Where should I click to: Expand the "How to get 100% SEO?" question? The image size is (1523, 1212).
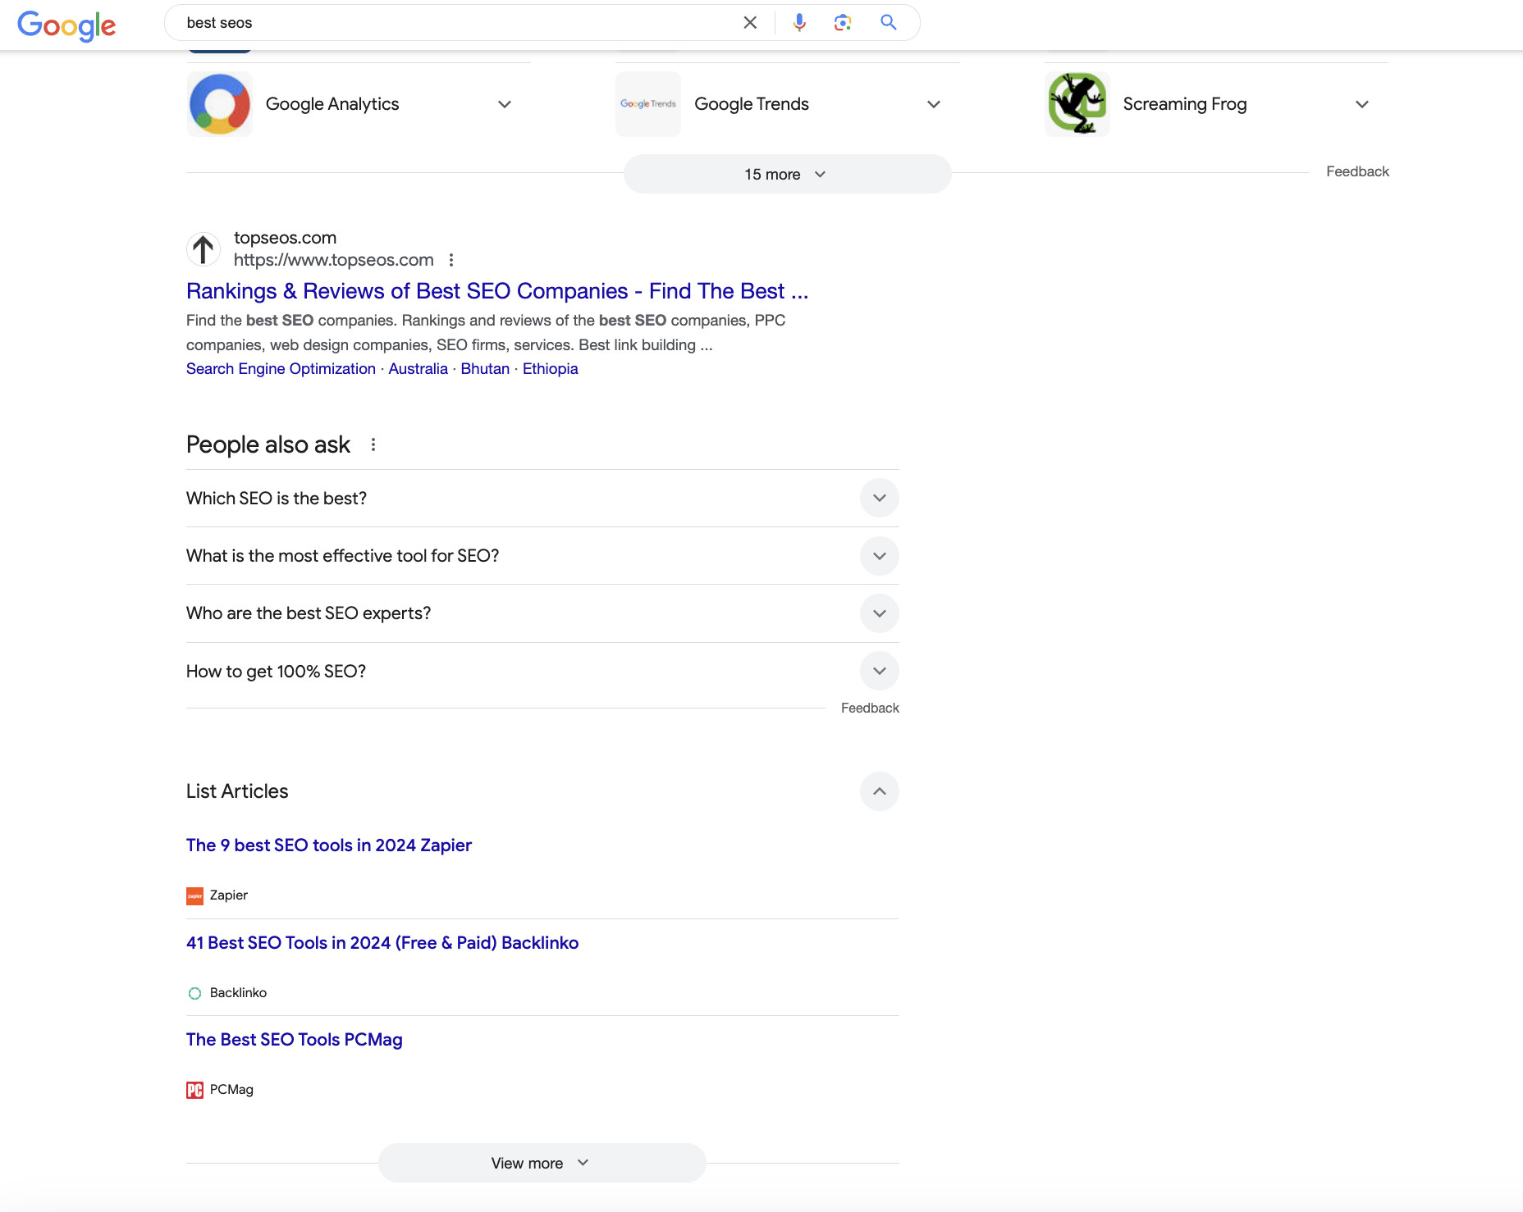(x=878, y=671)
